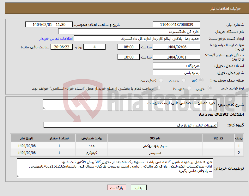
Task: Click the unit cell عدد
Action: (x=92, y=146)
